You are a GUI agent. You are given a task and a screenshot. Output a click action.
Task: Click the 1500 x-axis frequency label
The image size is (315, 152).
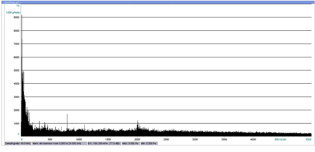coord(108,139)
